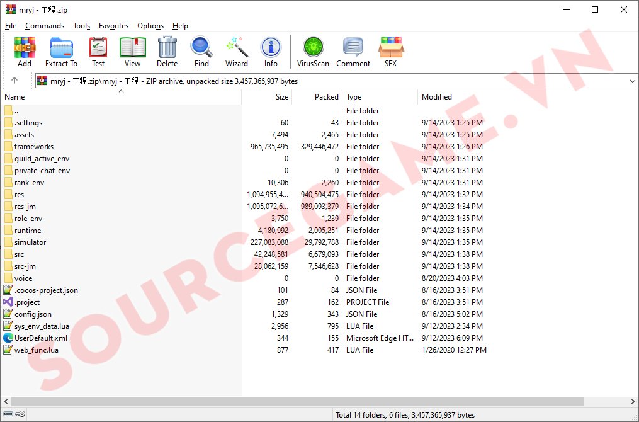Open the Find magnifier tool
The width and height of the screenshot is (639, 422).
201,51
